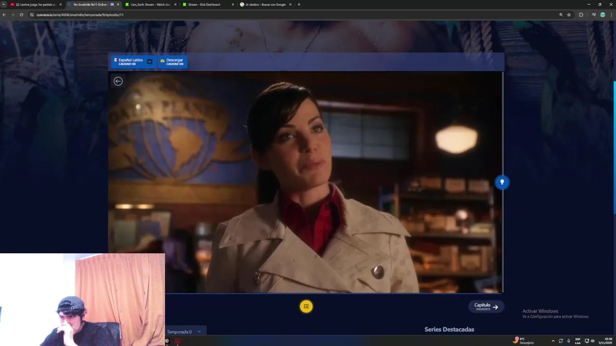
Task: Open a new browser tab with plus button
Action: (299, 4)
